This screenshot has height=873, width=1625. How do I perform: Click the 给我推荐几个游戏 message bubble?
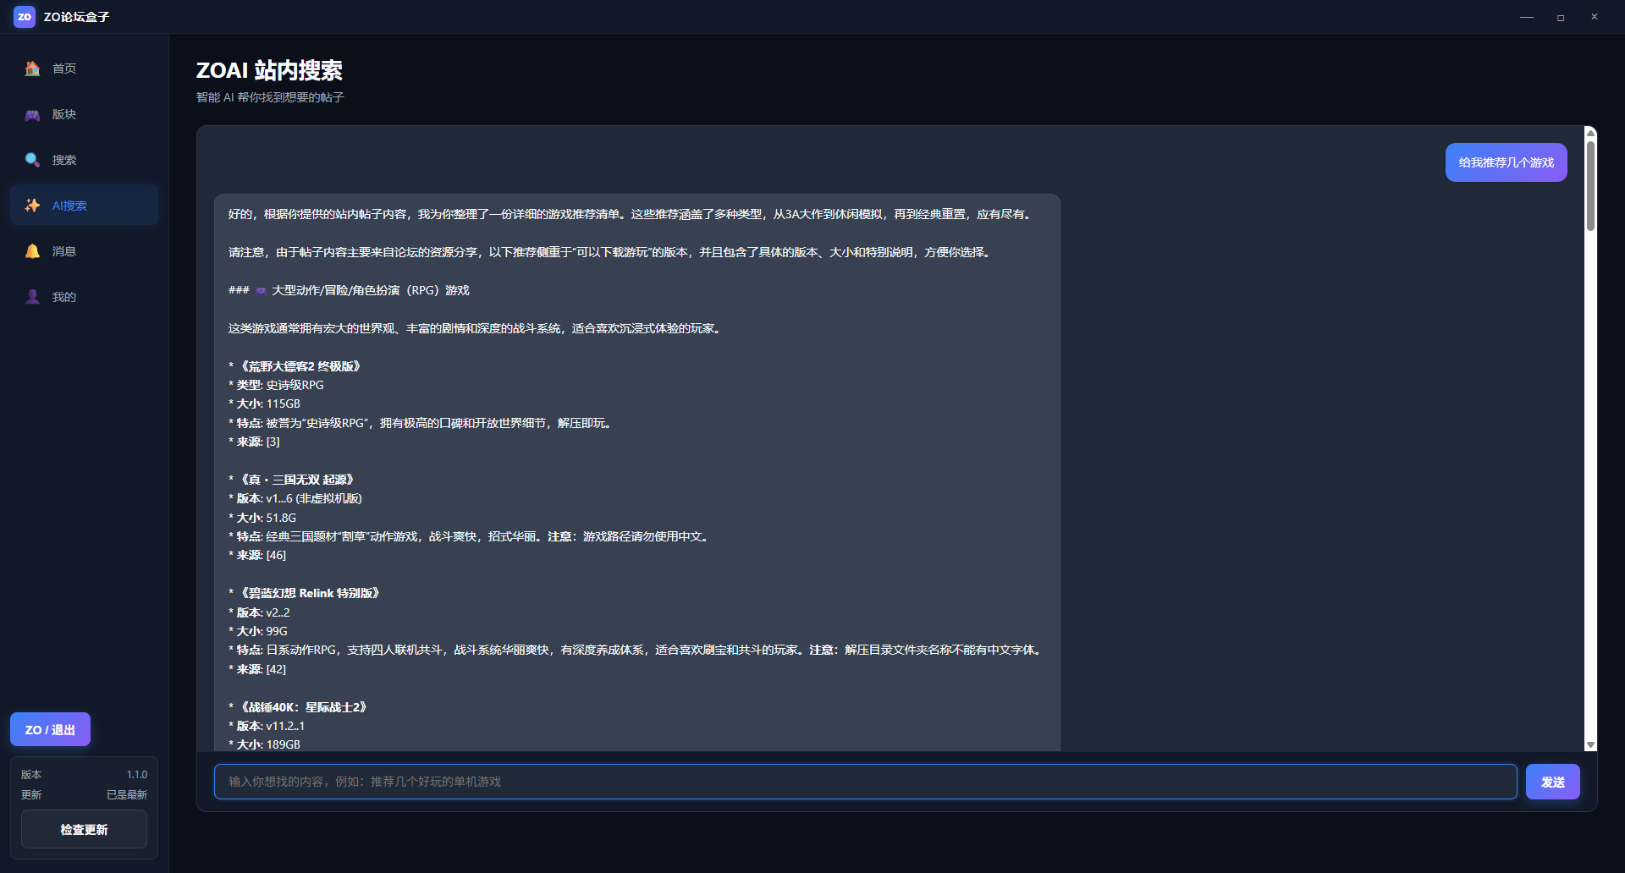click(x=1506, y=162)
